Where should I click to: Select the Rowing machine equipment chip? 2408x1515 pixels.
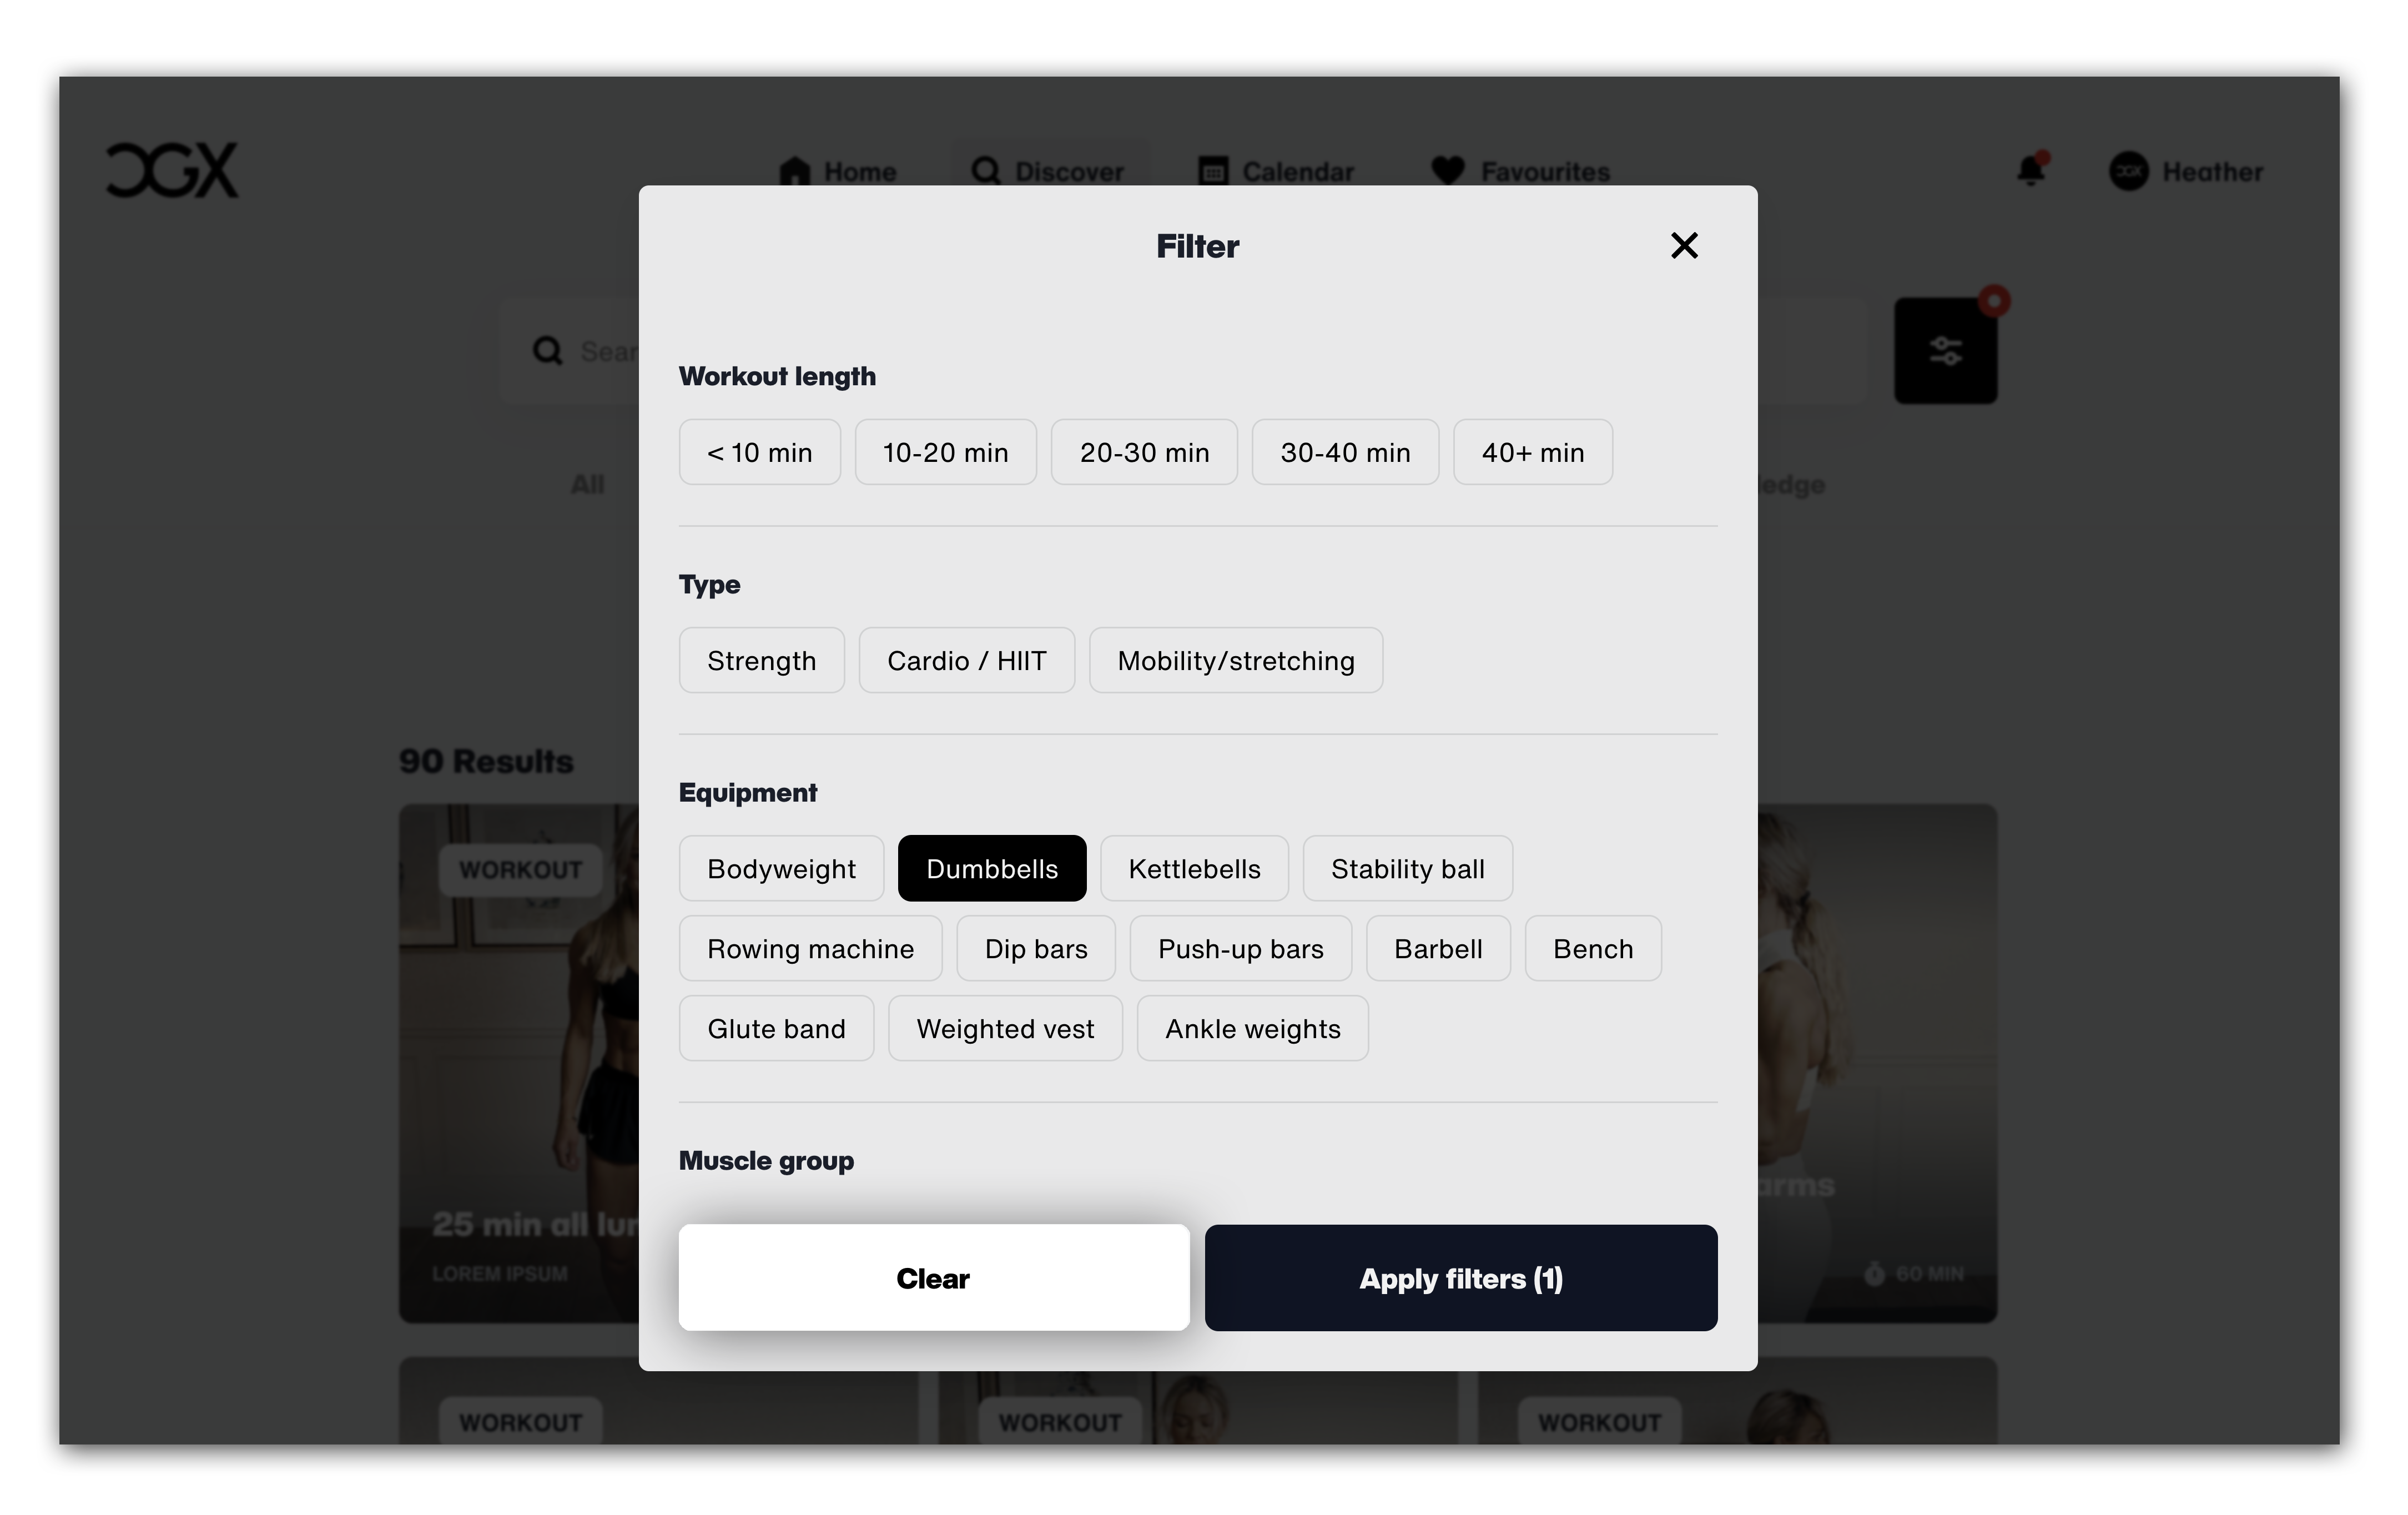point(810,948)
